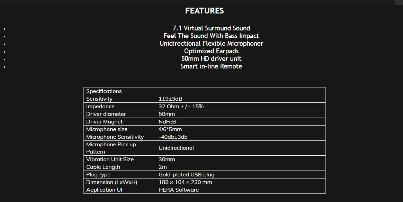The width and height of the screenshot is (403, 202).
Task: Click Feel The Sound With Bass Impact
Action: tap(211, 36)
